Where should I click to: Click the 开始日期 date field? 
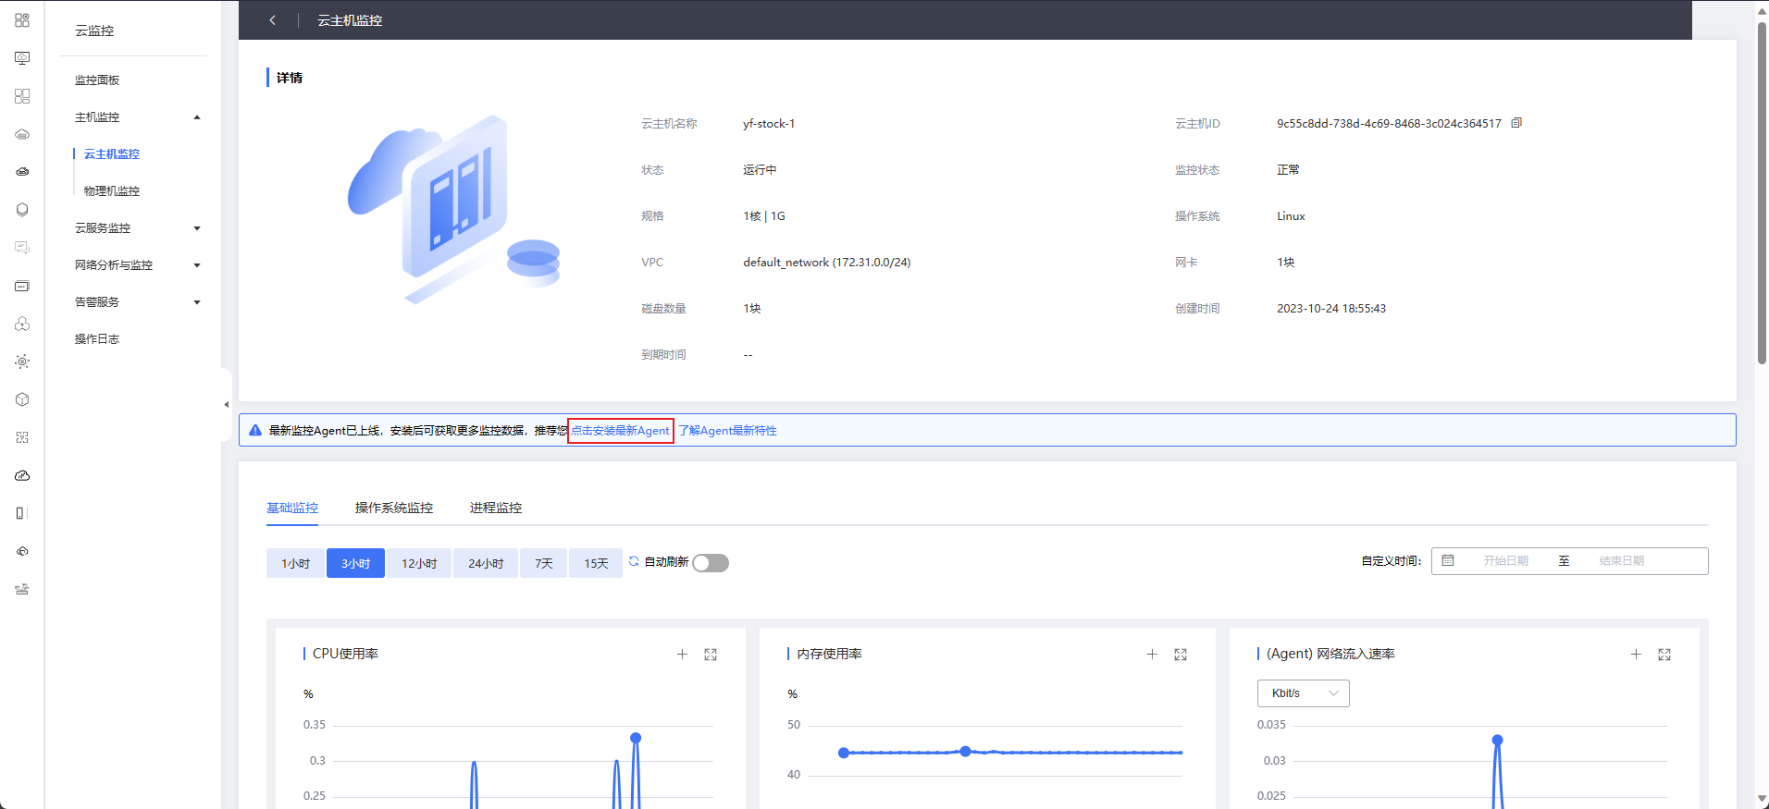click(1505, 561)
